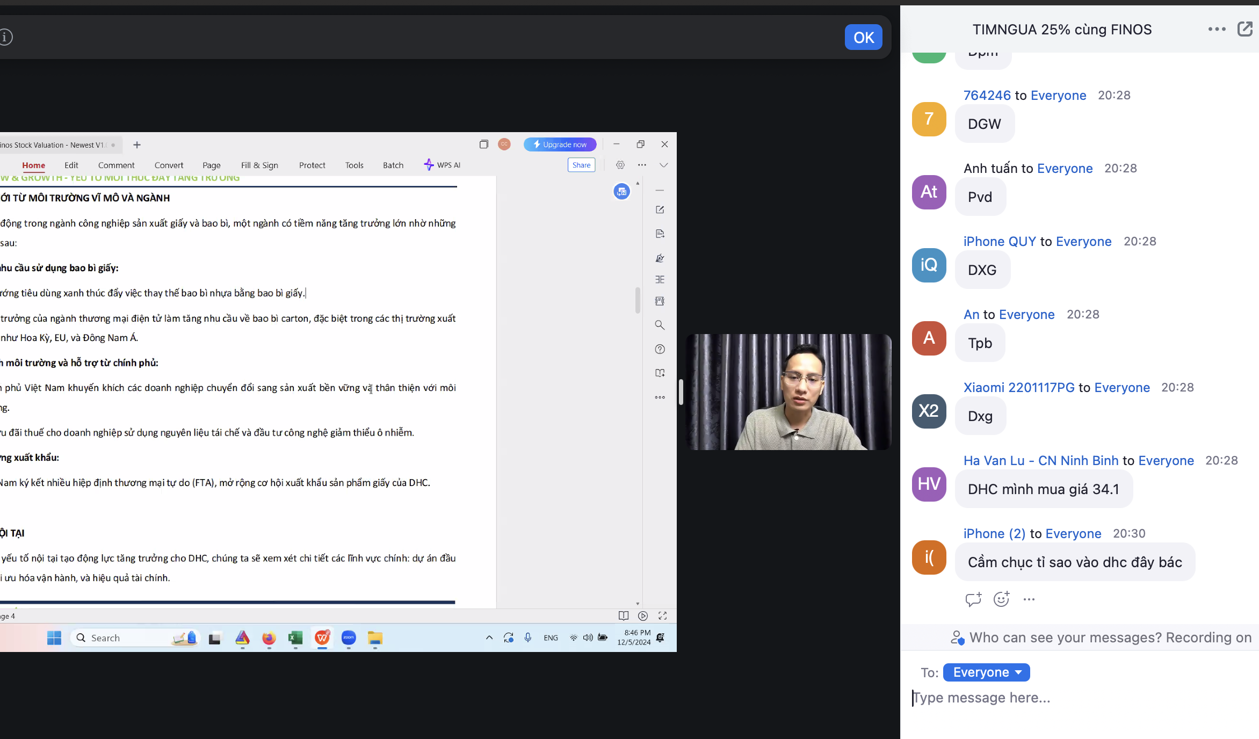Click the Upgrade now button

point(560,144)
